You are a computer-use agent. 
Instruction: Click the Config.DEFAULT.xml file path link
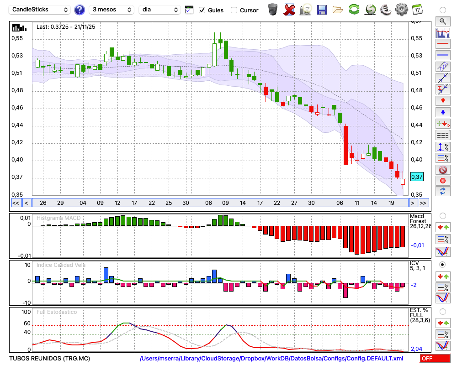271,359
